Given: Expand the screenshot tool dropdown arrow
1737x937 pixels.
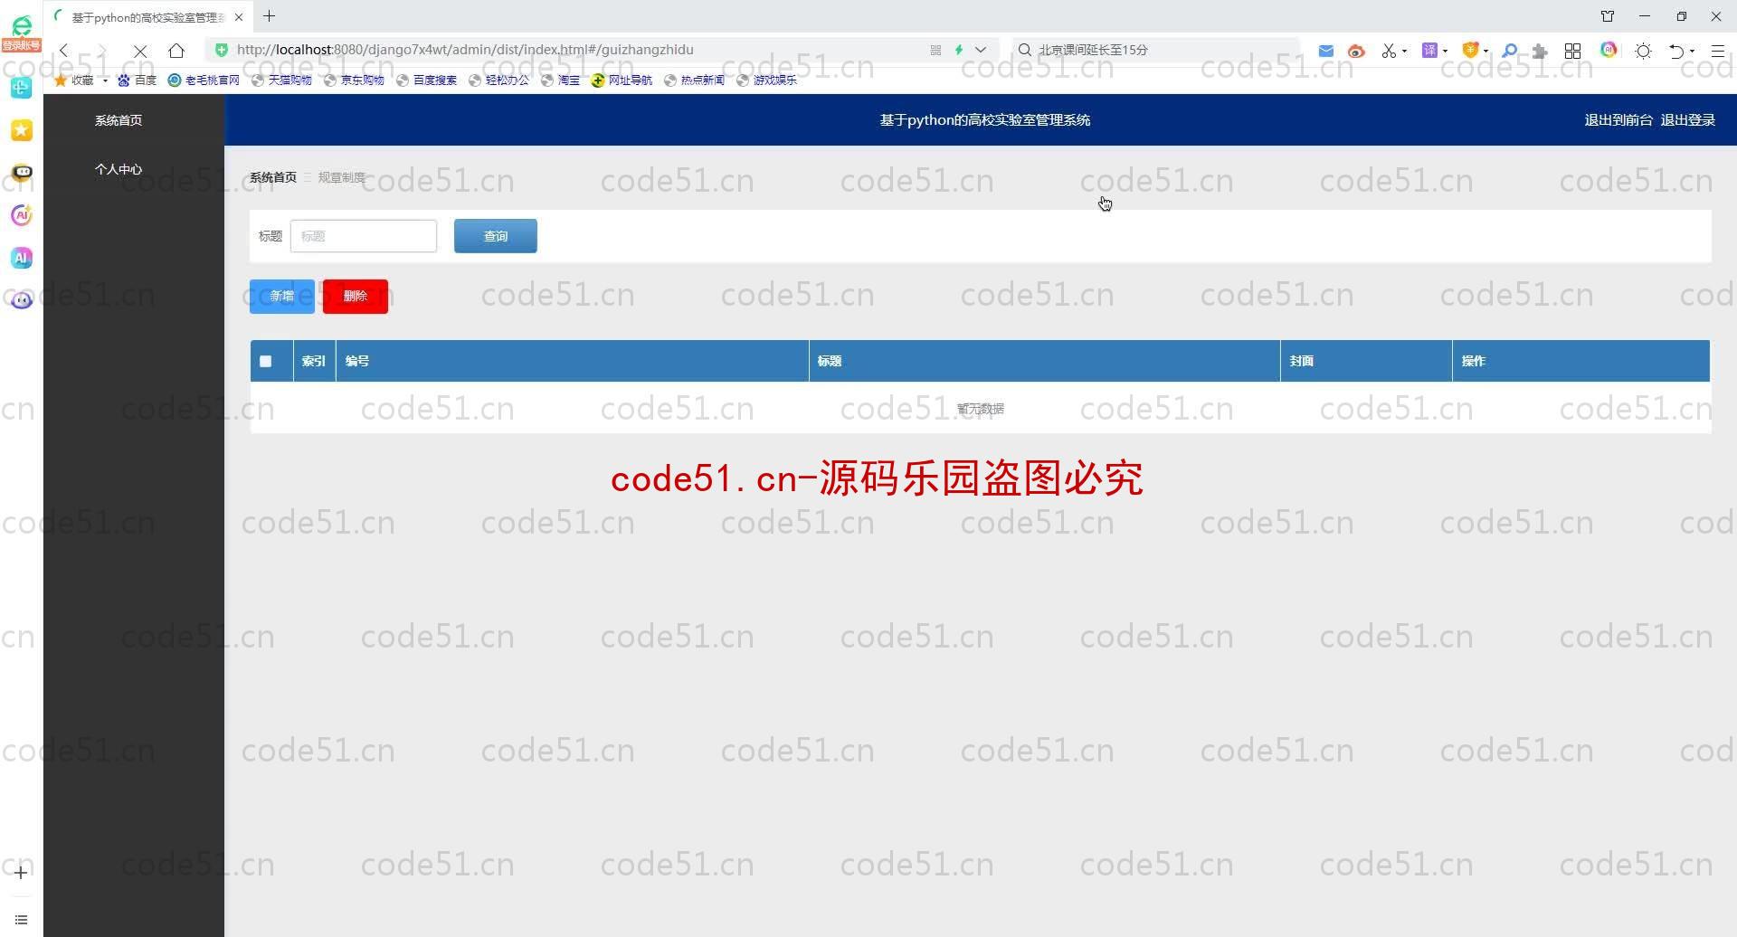Looking at the screenshot, I should pyautogui.click(x=1404, y=52).
